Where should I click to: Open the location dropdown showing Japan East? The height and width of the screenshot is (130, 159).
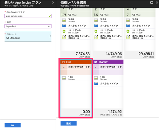pyautogui.click(x=28, y=26)
